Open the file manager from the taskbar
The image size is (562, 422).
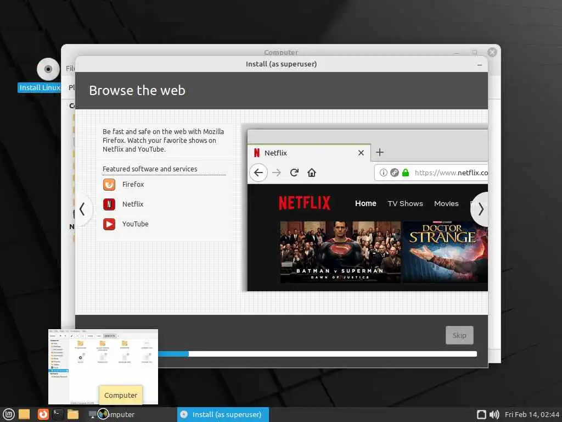coord(73,414)
